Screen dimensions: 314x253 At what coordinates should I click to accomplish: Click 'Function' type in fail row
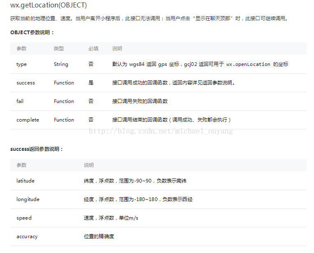pyautogui.click(x=64, y=101)
